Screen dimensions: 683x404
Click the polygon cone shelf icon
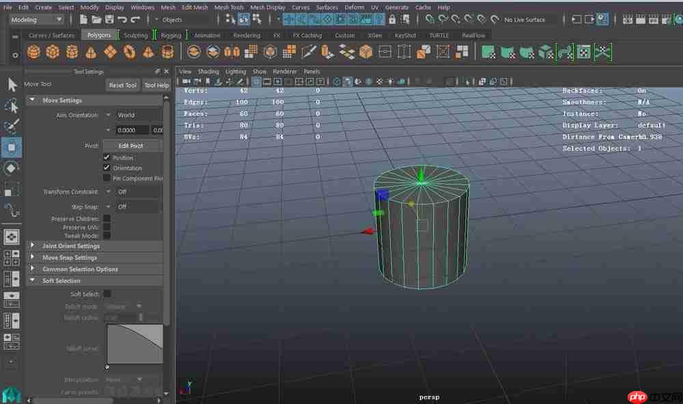pos(91,53)
